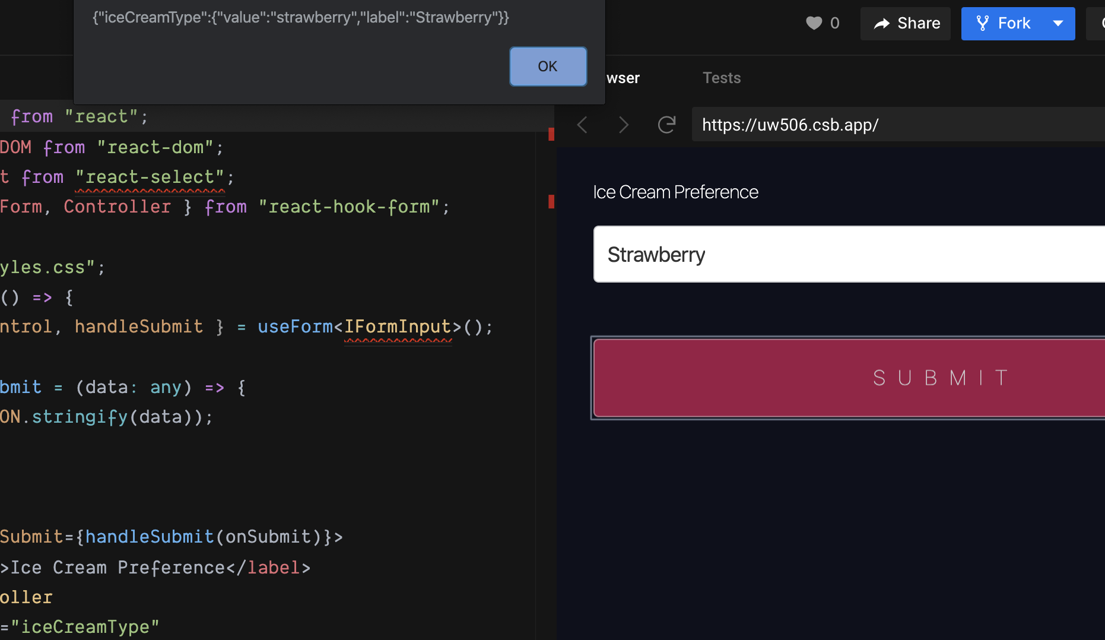Viewport: 1105px width, 640px height.
Task: Click the share arrow icon
Action: [x=881, y=23]
